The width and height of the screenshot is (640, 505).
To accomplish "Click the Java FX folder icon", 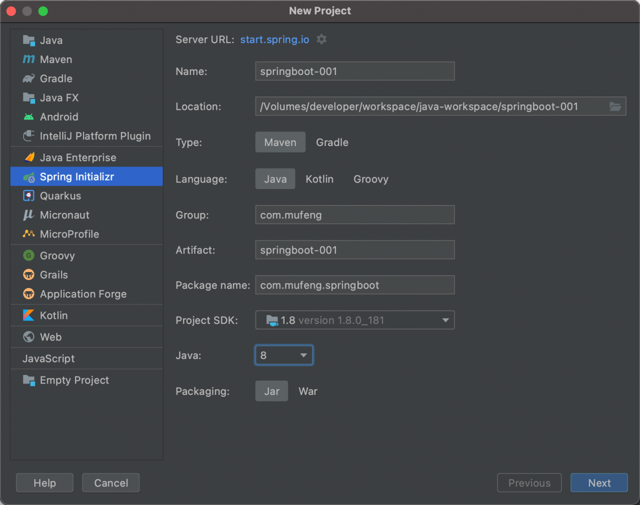I will click(29, 97).
